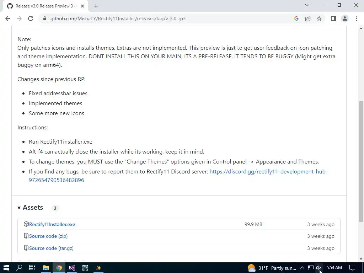Image resolution: width=364 pixels, height=273 pixels.
Task: Bookmark this page with the star
Action: (x=319, y=18)
